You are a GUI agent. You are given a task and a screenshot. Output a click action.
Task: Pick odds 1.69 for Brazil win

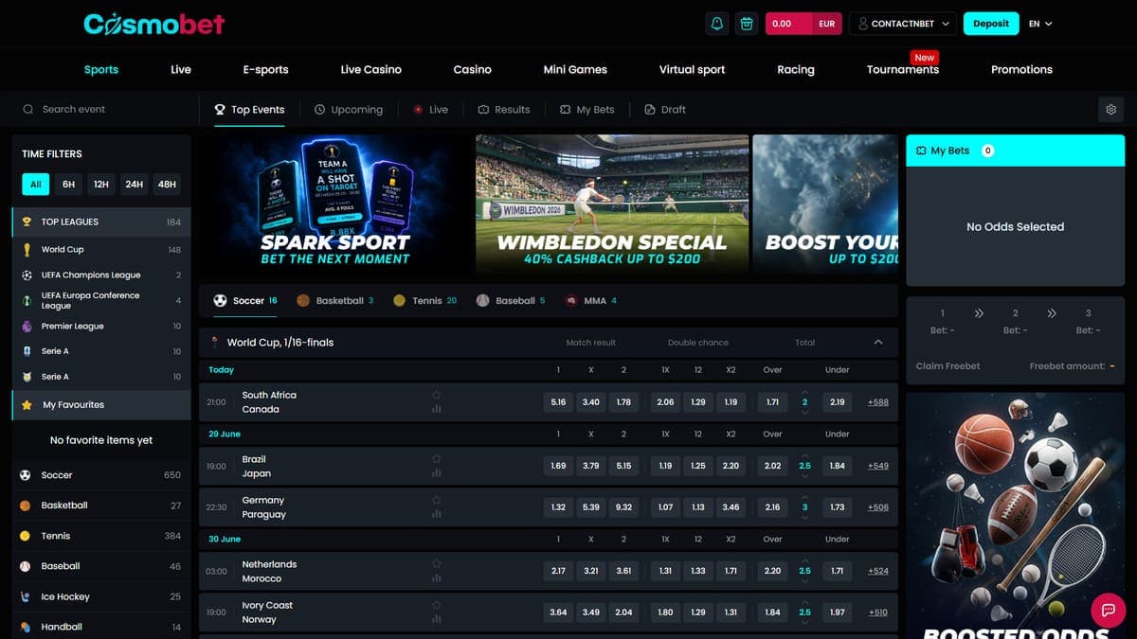point(558,466)
